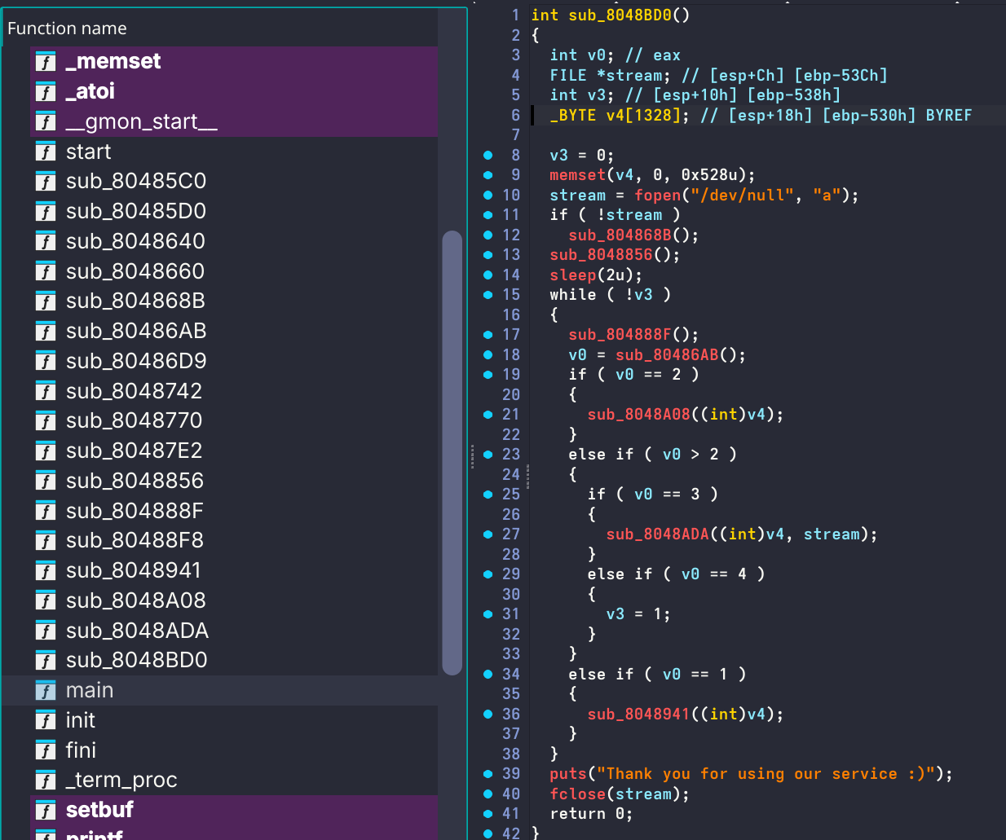The width and height of the screenshot is (1006, 840).
Task: Click the function icon next to _memset
Action: 46,61
